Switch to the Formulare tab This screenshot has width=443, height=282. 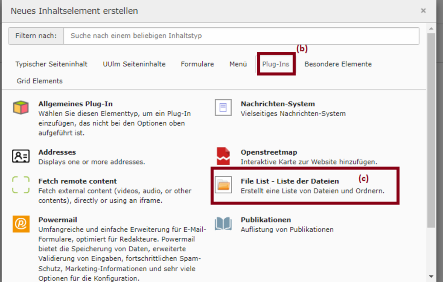pyautogui.click(x=197, y=64)
